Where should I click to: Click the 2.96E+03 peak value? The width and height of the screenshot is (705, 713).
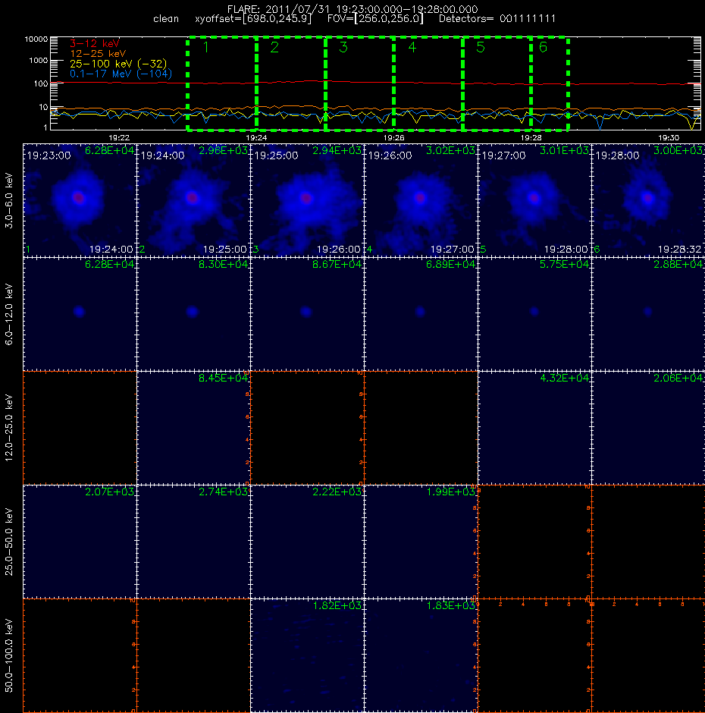click(223, 150)
